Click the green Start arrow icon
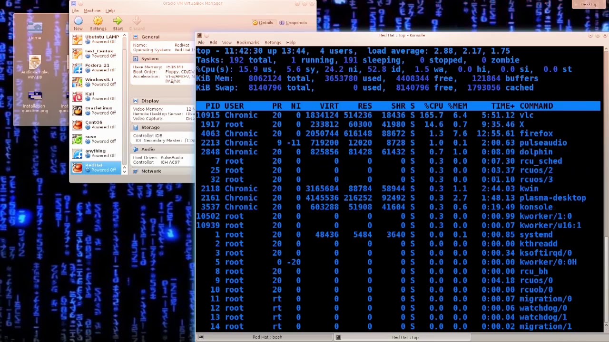 tap(118, 21)
